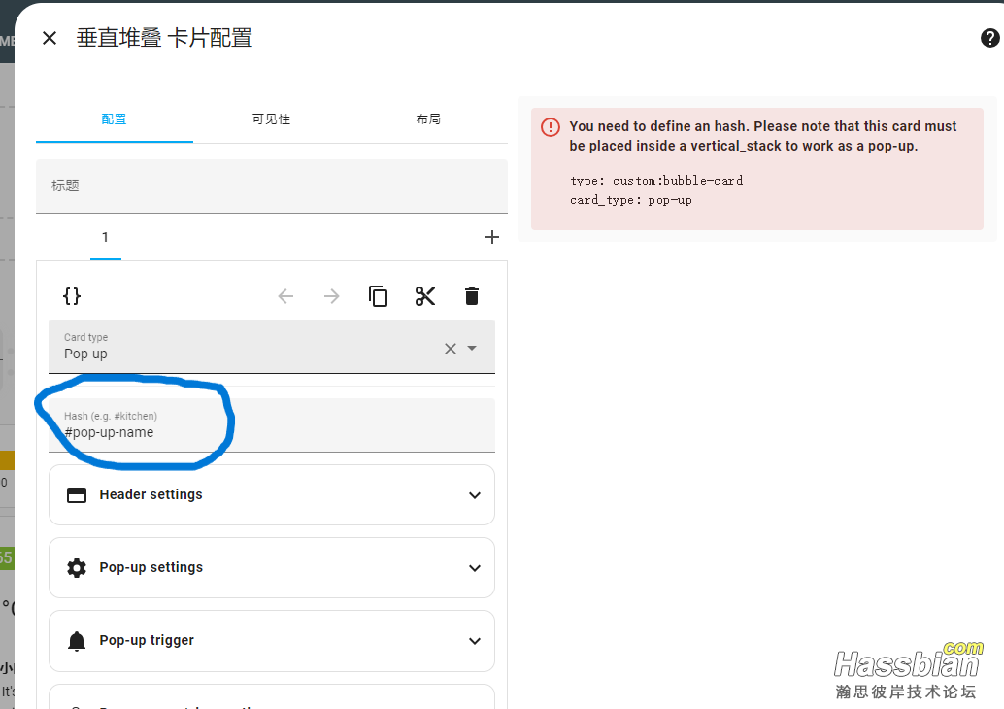This screenshot has width=1004, height=709.
Task: Open the Card type dropdown arrow
Action: click(x=473, y=349)
